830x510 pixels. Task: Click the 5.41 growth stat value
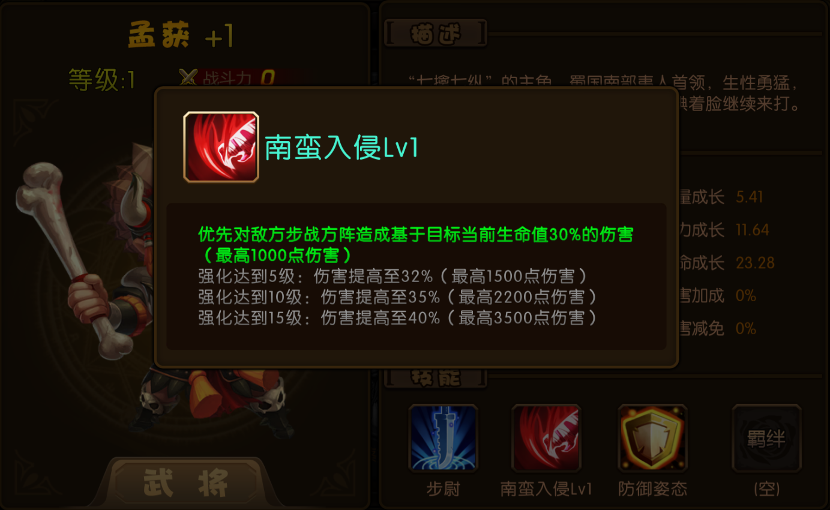click(750, 197)
